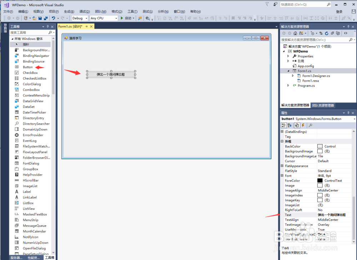Edit the Text property value field

[x=334, y=215]
